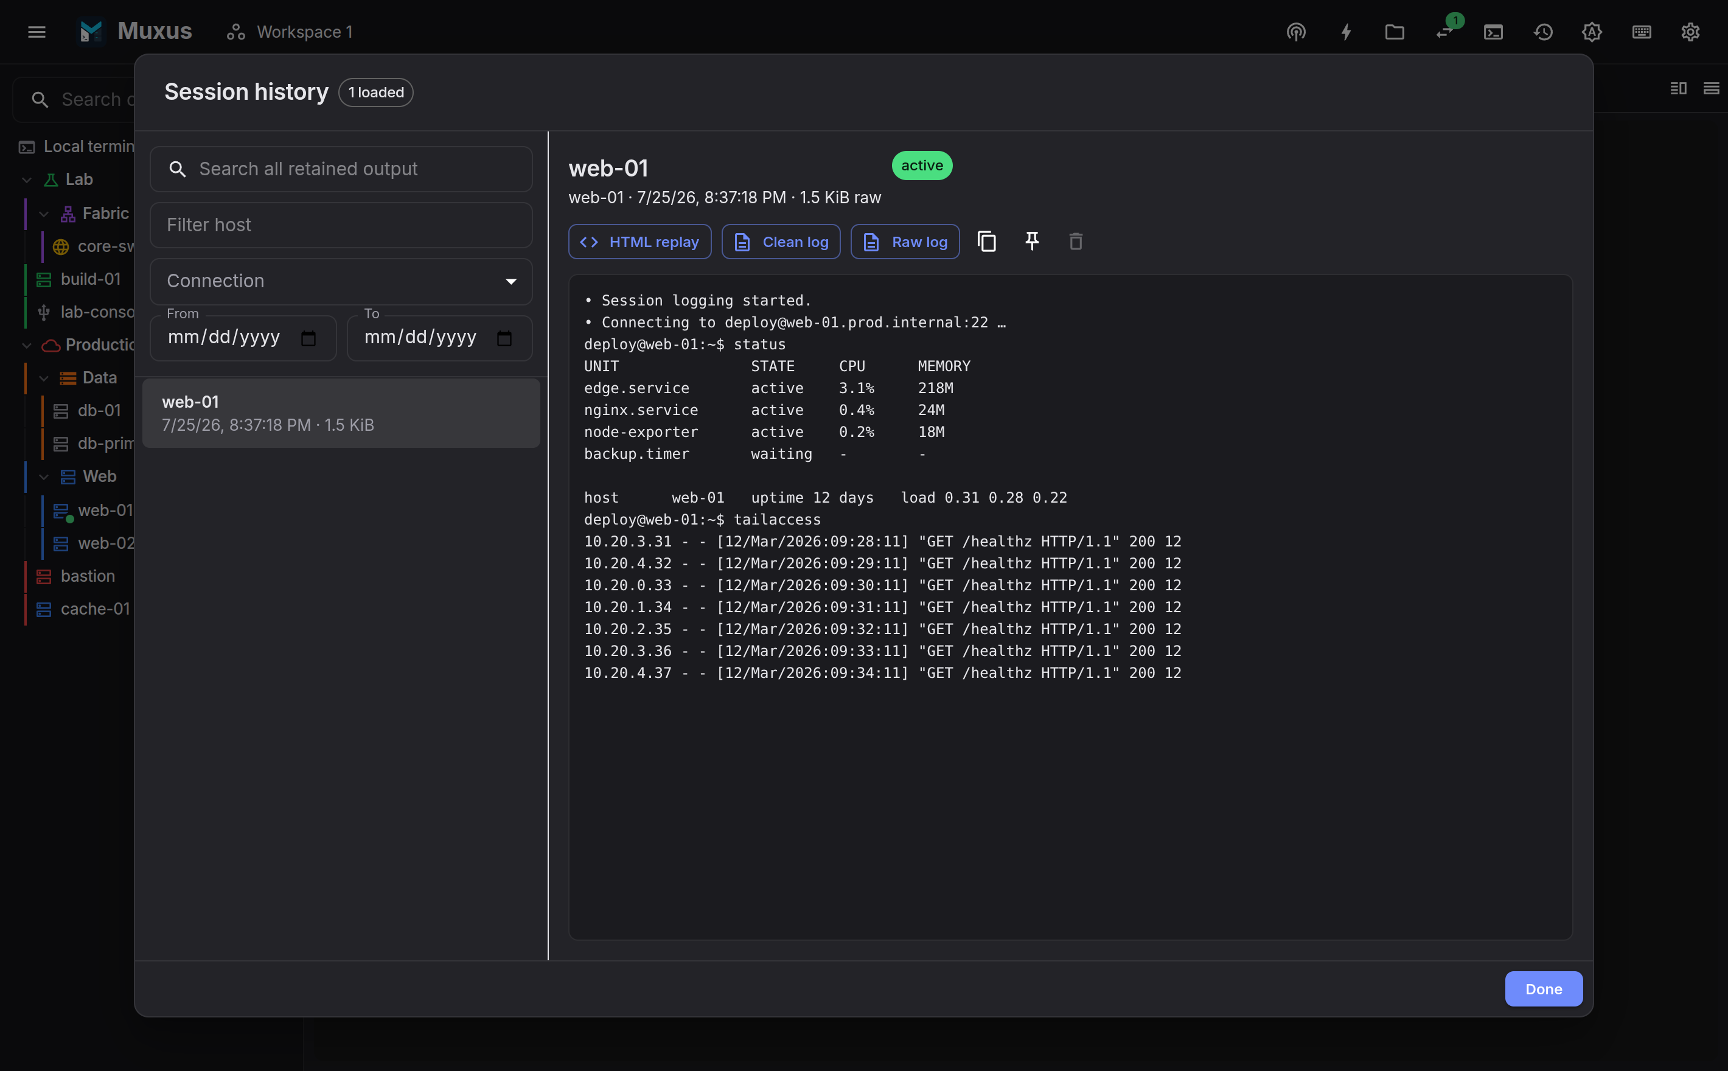Open Workspace 1 switcher
This screenshot has width=1728, height=1071.
coord(289,32)
